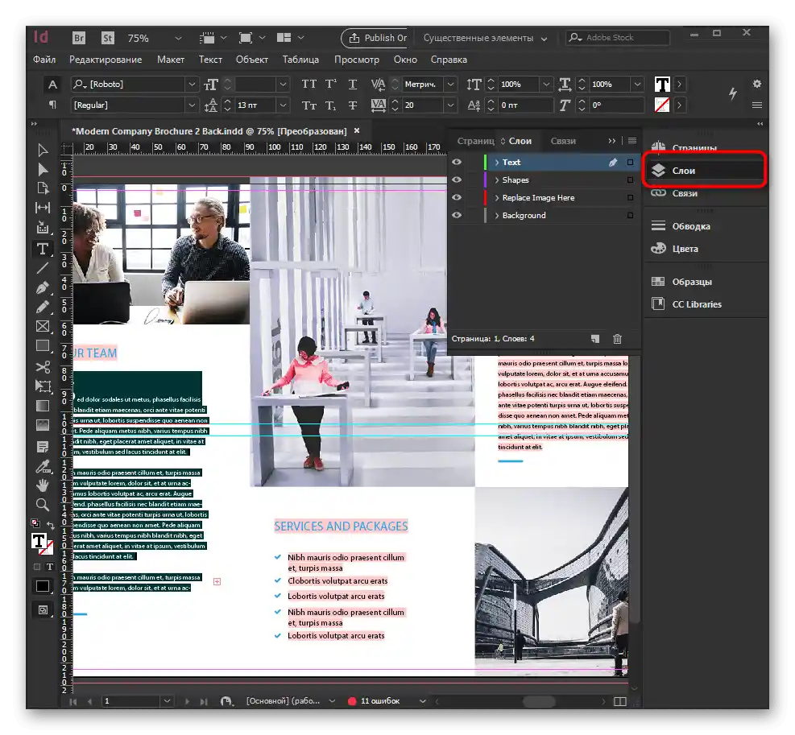Image resolution: width=795 pixels, height=735 pixels.
Task: Create a new layer in Layers panel
Action: [x=594, y=339]
